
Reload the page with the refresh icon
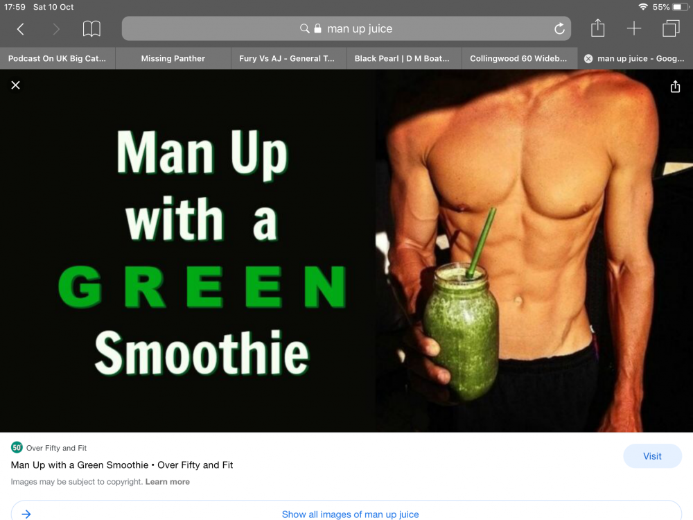coord(559,28)
